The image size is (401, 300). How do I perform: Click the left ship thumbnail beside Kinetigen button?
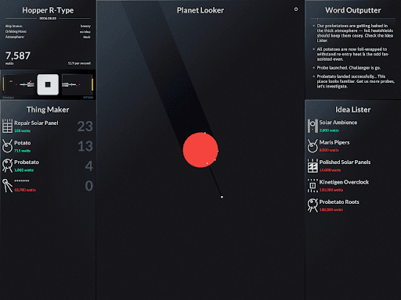pyautogui.click(x=19, y=84)
